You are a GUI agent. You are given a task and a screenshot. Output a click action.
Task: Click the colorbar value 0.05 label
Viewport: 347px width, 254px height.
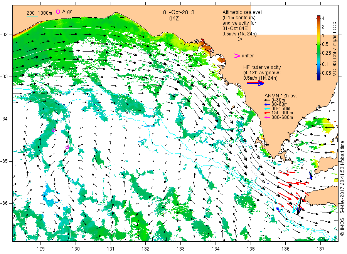[327, 73]
